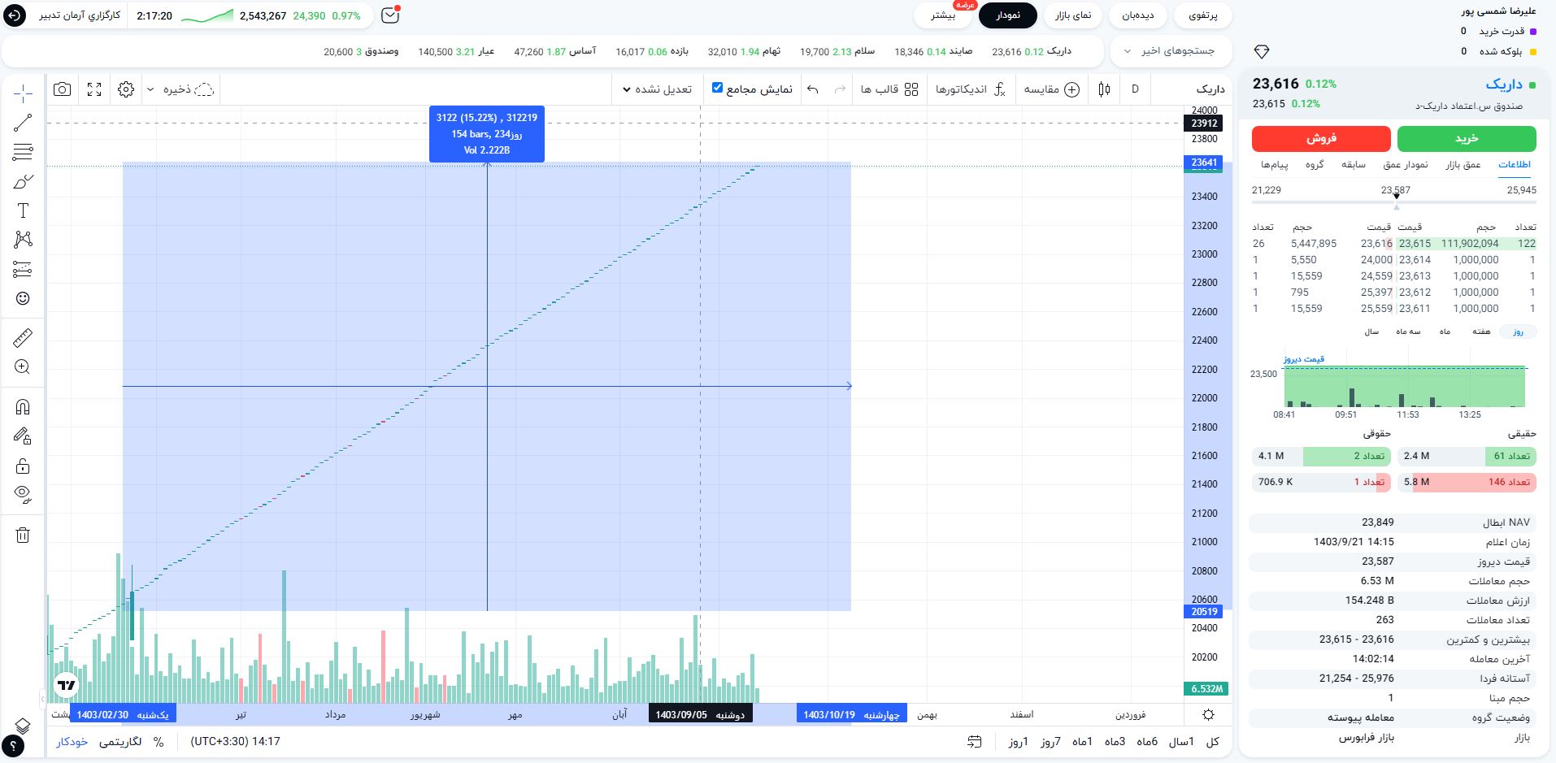Open the نمودار top navigation item
Viewport: 1556px width, 763px height.
1008,15
